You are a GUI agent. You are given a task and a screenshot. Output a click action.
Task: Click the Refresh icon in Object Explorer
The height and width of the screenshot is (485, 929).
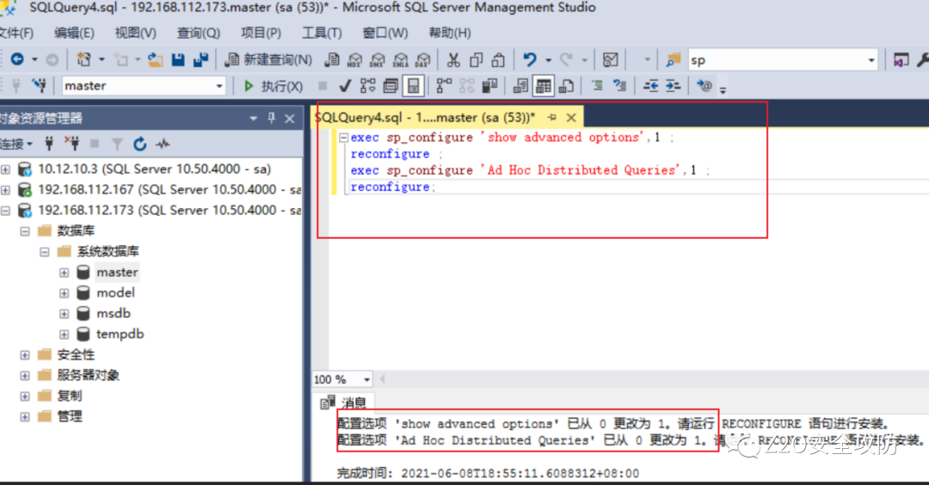(x=140, y=144)
